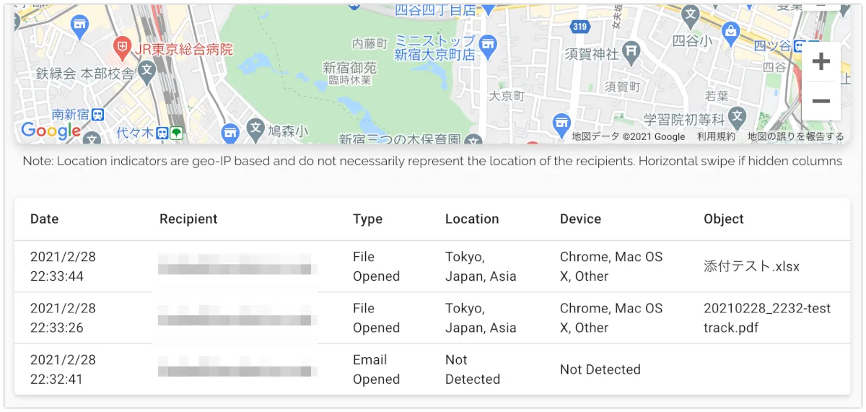
Task: Click File Opened in the 22:33:26 row
Action: pyautogui.click(x=376, y=317)
